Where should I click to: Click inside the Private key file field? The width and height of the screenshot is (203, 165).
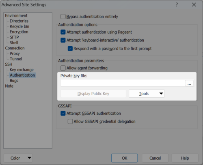click(123, 83)
